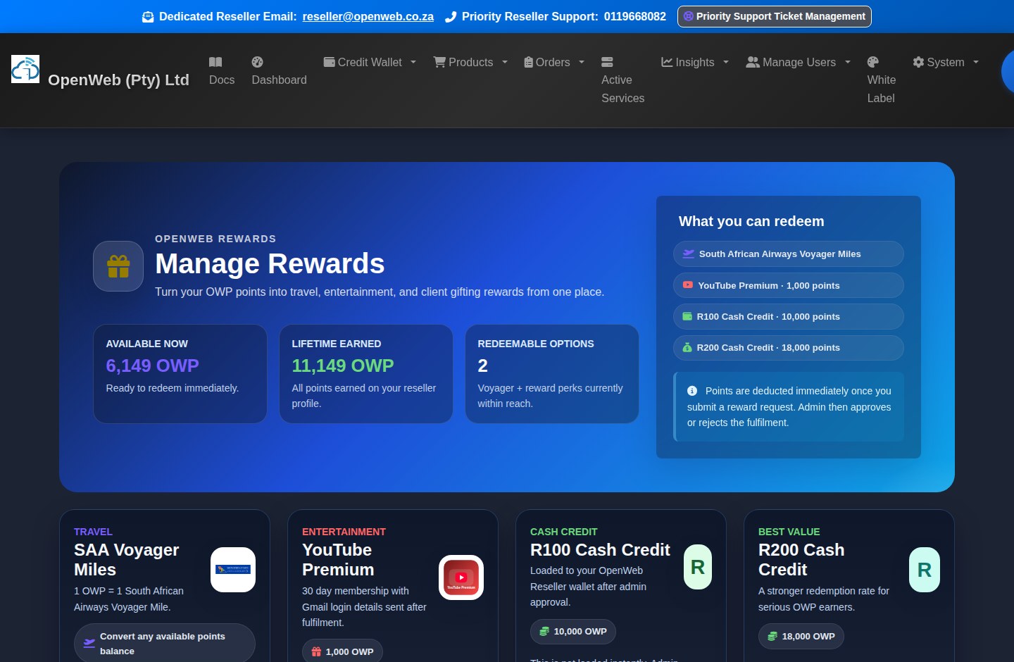
Task: Click the plane icon in Voyager Miles pill
Action: coord(689,254)
